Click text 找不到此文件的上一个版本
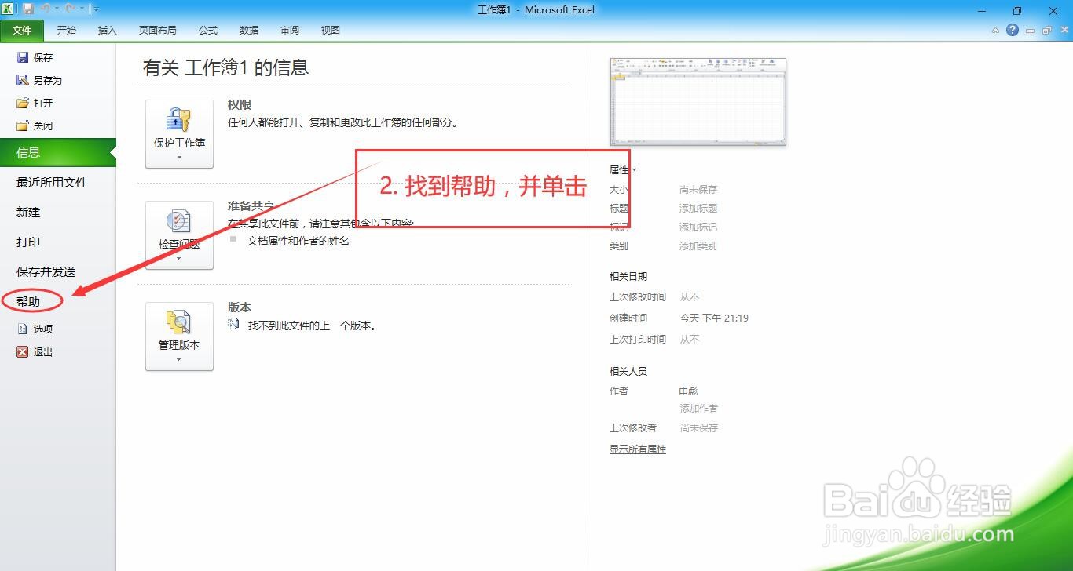The image size is (1073, 571). 312,325
